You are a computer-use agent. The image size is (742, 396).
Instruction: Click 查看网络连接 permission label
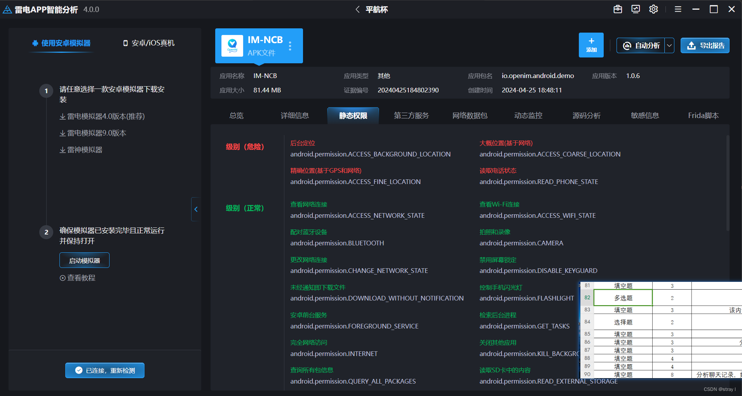(308, 205)
